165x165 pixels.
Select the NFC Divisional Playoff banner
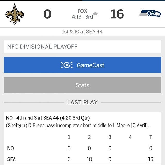click(x=82, y=47)
